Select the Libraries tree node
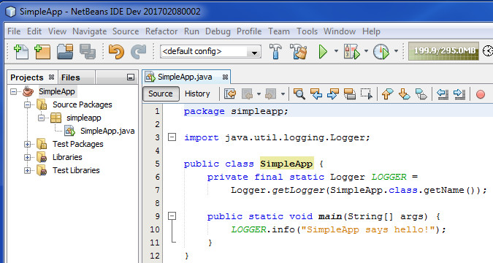The image size is (493, 263). click(x=67, y=157)
